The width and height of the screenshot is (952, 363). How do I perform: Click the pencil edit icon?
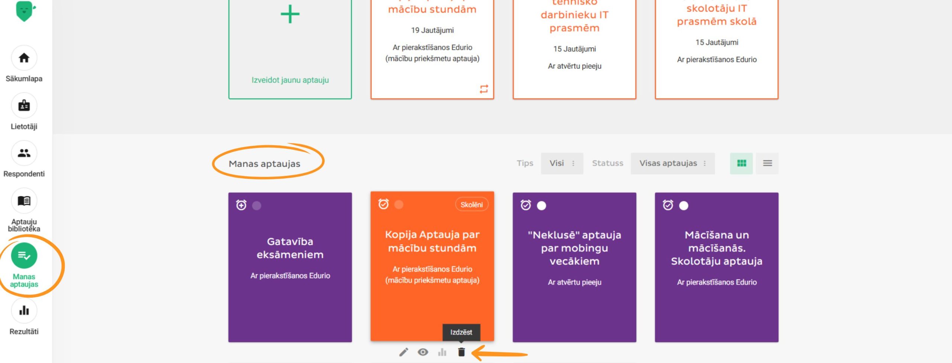pos(403,352)
